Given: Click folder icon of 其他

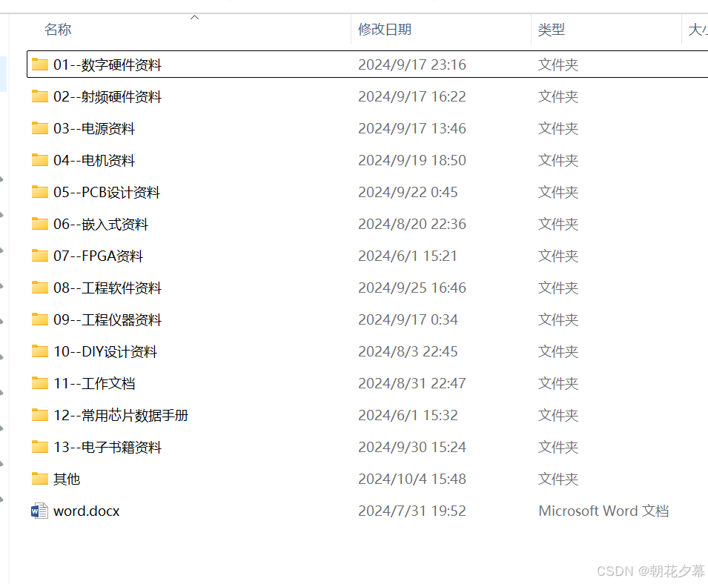Looking at the screenshot, I should coord(40,479).
